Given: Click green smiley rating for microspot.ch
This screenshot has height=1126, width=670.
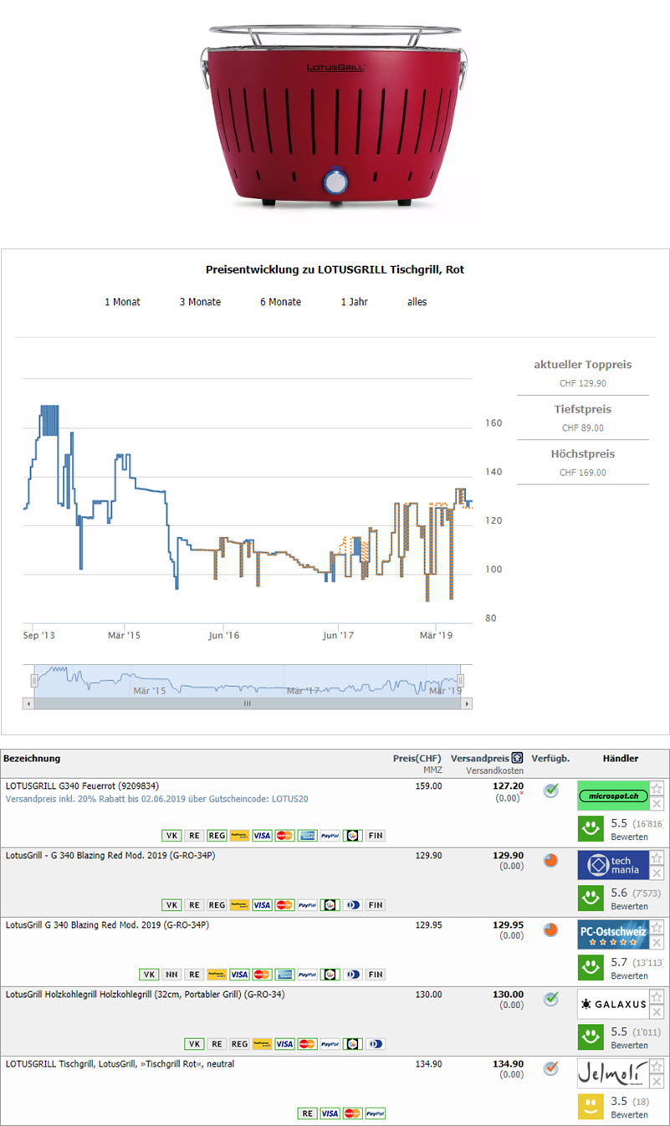Looking at the screenshot, I should 592,829.
